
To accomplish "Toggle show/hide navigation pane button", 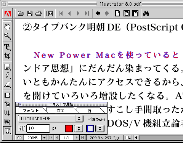I will tap(50, 13).
